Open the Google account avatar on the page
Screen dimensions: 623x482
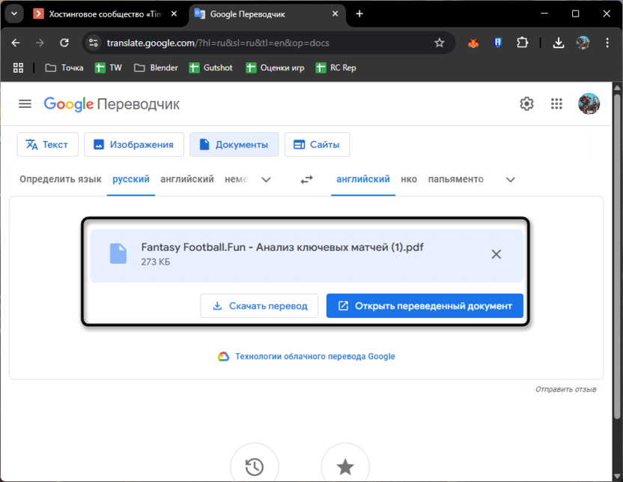[589, 103]
